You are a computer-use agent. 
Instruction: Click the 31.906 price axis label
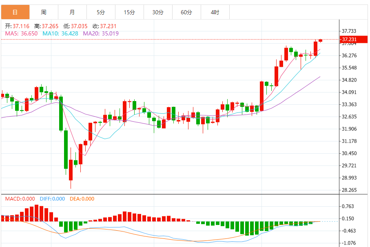point(349,129)
